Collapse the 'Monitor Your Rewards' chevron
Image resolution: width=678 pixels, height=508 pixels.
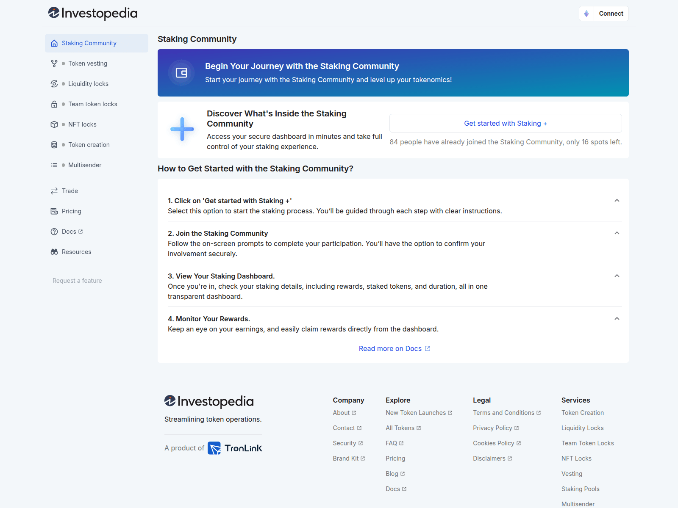click(x=617, y=319)
